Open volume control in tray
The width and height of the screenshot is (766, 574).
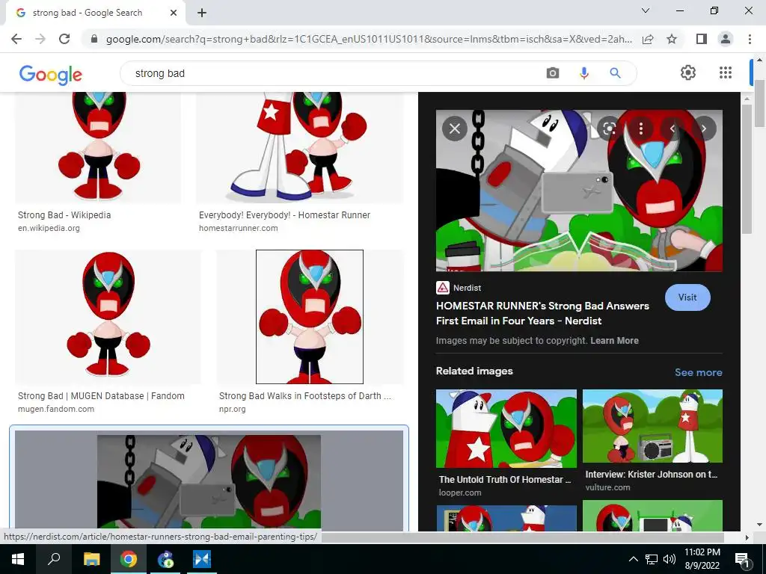click(670, 559)
